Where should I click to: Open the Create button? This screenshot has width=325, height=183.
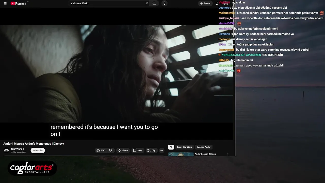[x=205, y=3]
